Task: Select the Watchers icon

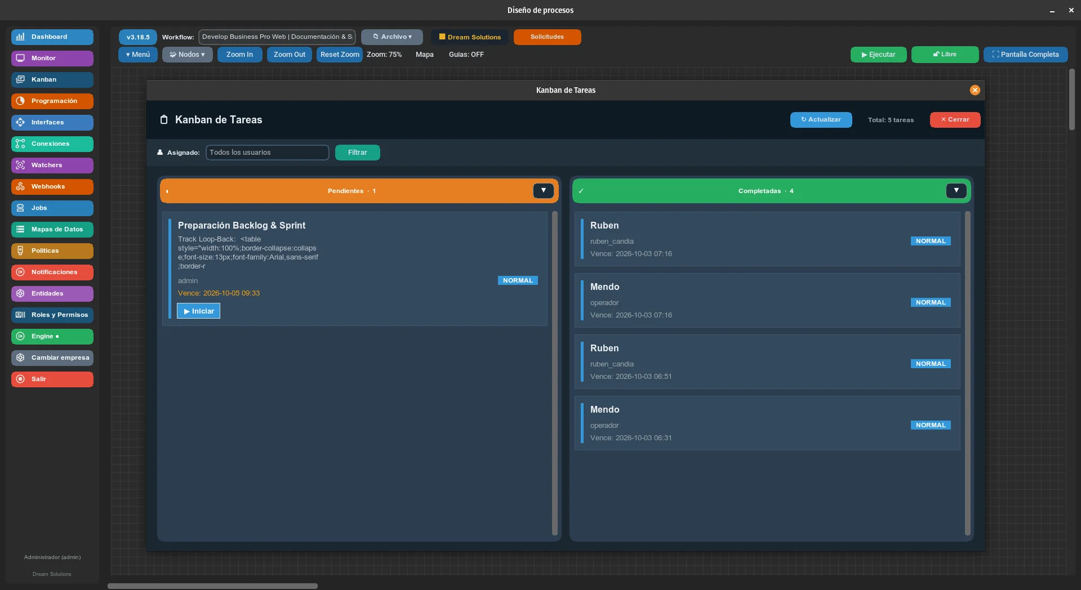Action: (x=20, y=166)
